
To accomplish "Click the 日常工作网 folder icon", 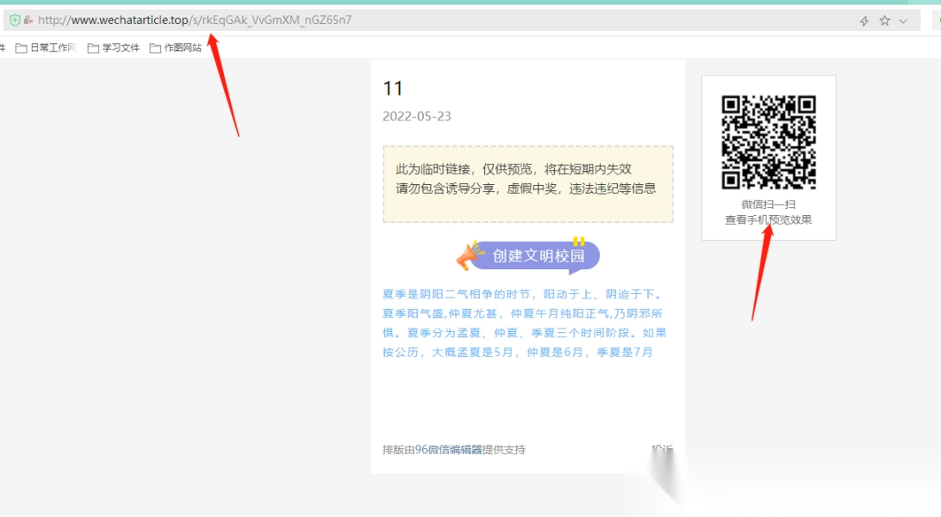I will pyautogui.click(x=22, y=48).
